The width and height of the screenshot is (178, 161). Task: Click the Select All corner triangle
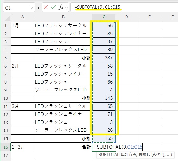click(x=8, y=18)
